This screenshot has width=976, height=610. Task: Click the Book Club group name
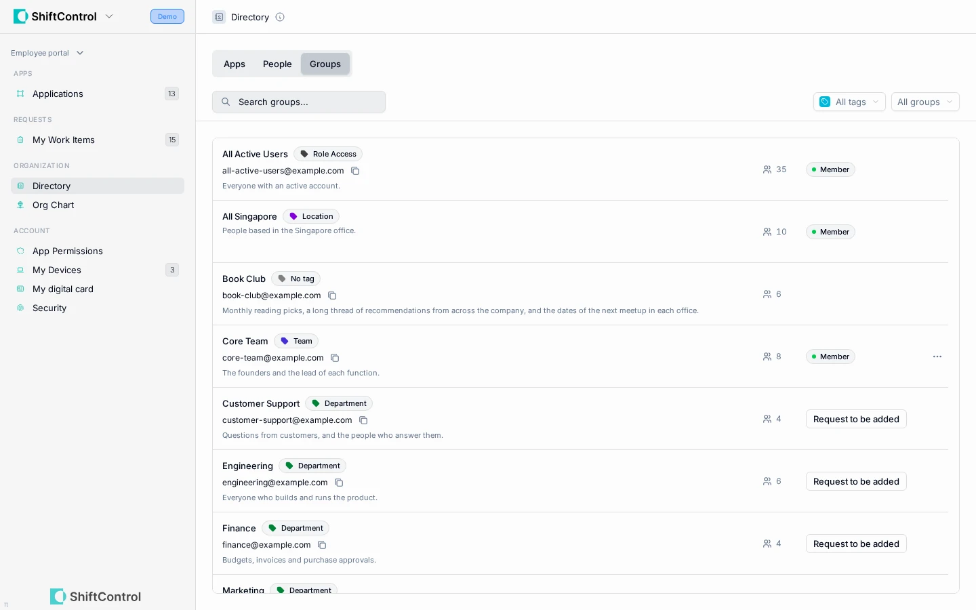click(244, 279)
